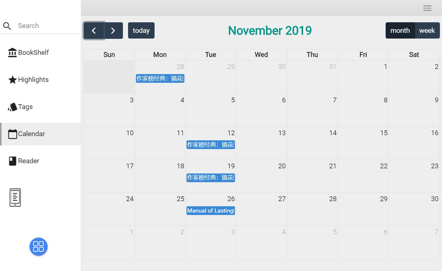Select the Mon column header
442x271 pixels.
pos(160,55)
